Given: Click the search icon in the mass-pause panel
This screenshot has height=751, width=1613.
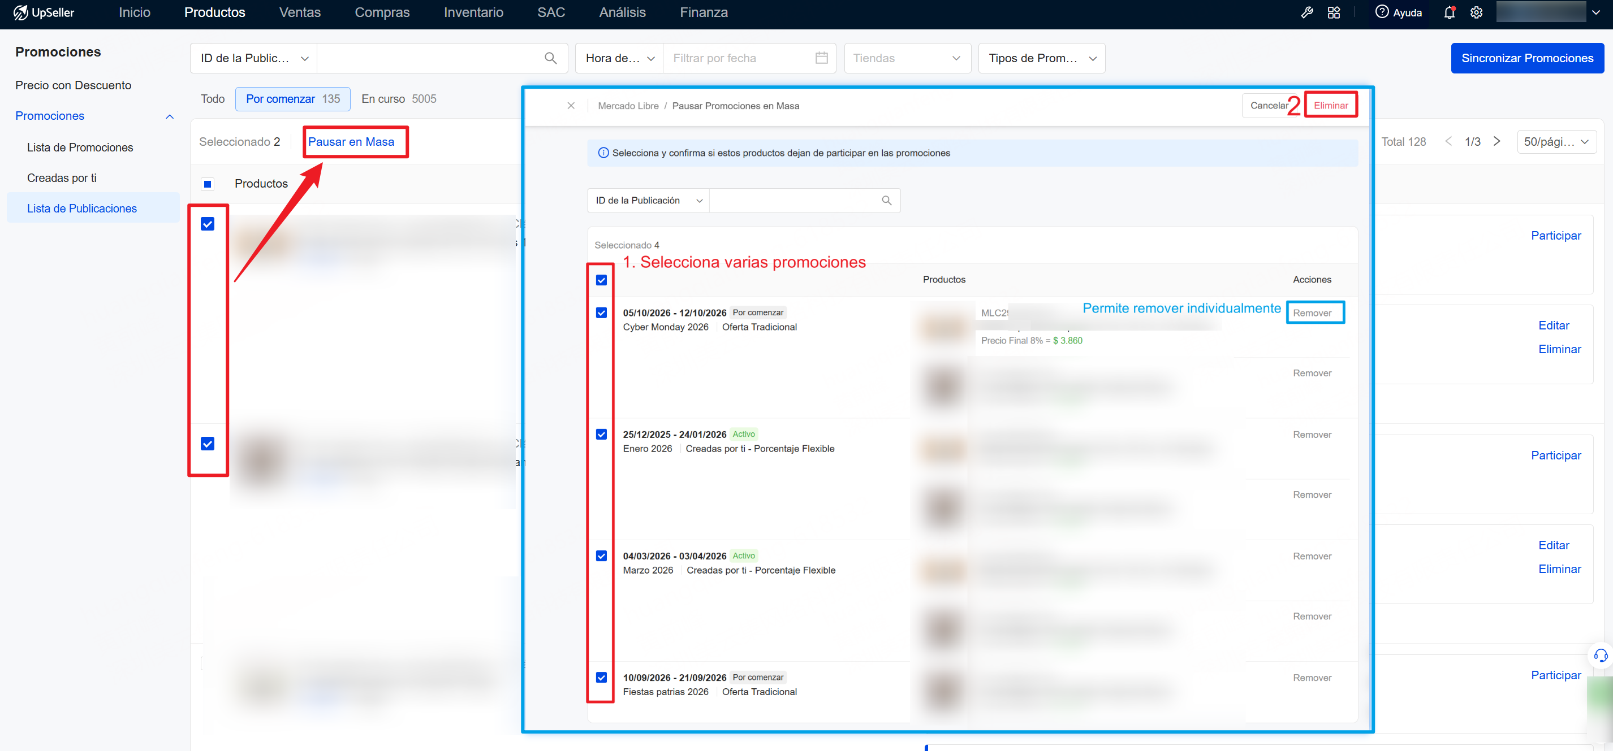Looking at the screenshot, I should click(887, 200).
